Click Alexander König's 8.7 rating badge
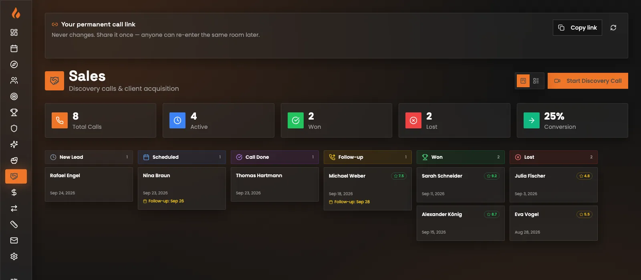This screenshot has height=280, width=641. click(x=492, y=214)
